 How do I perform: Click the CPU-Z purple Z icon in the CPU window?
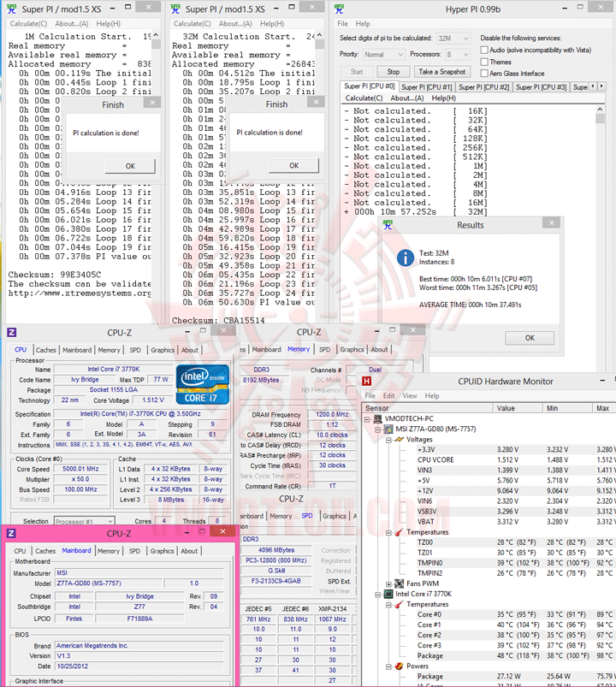tap(12, 332)
